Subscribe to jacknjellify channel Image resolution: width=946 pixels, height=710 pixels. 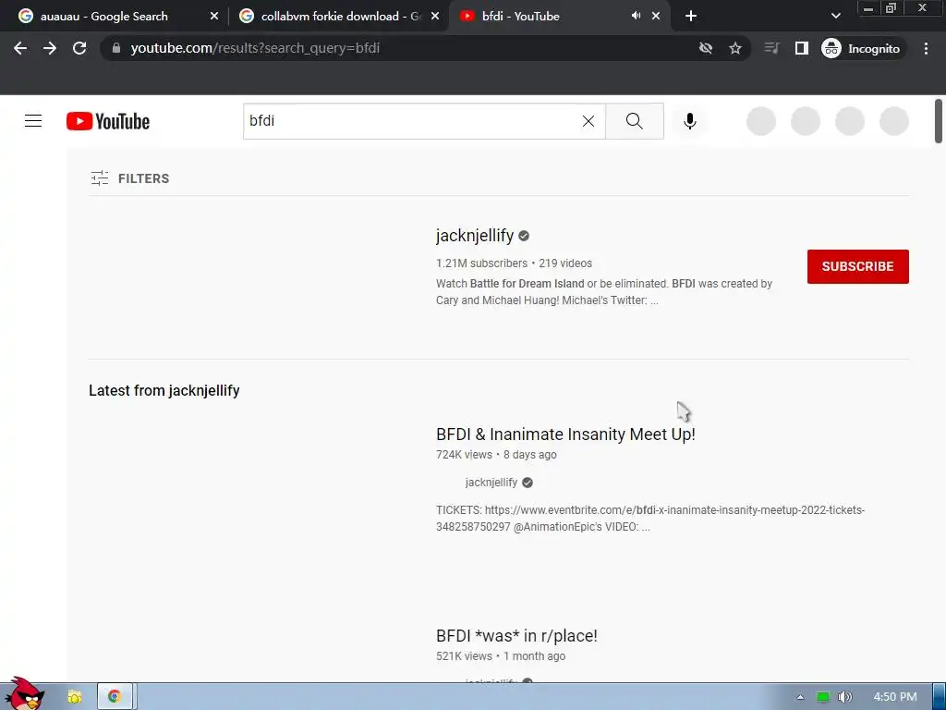coord(858,266)
